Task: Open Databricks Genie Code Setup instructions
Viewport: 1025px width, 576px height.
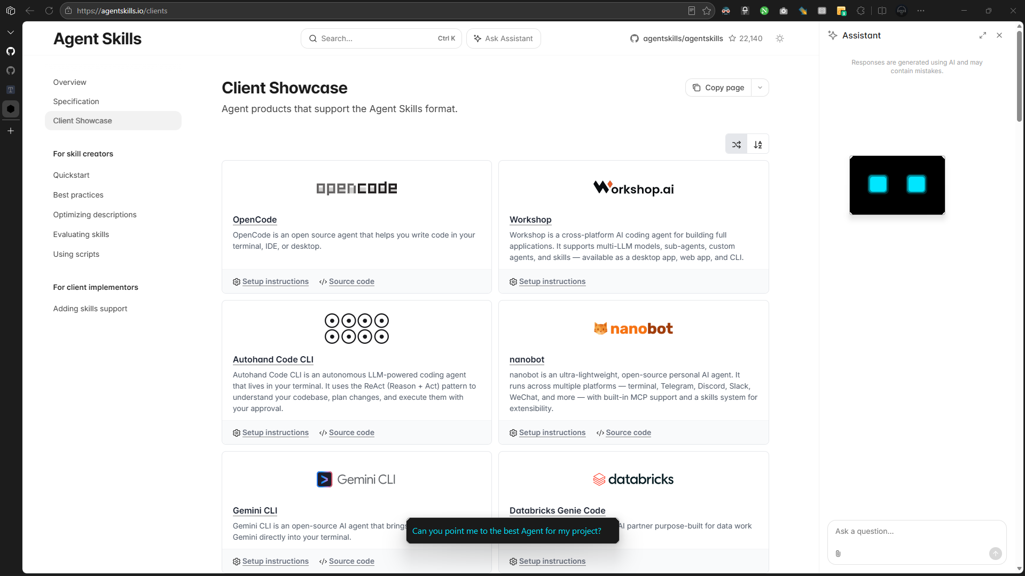Action: [x=552, y=561]
